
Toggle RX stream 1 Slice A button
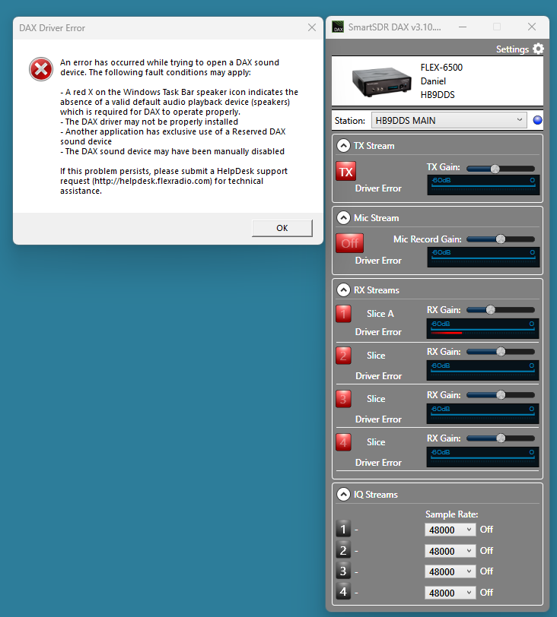343,314
